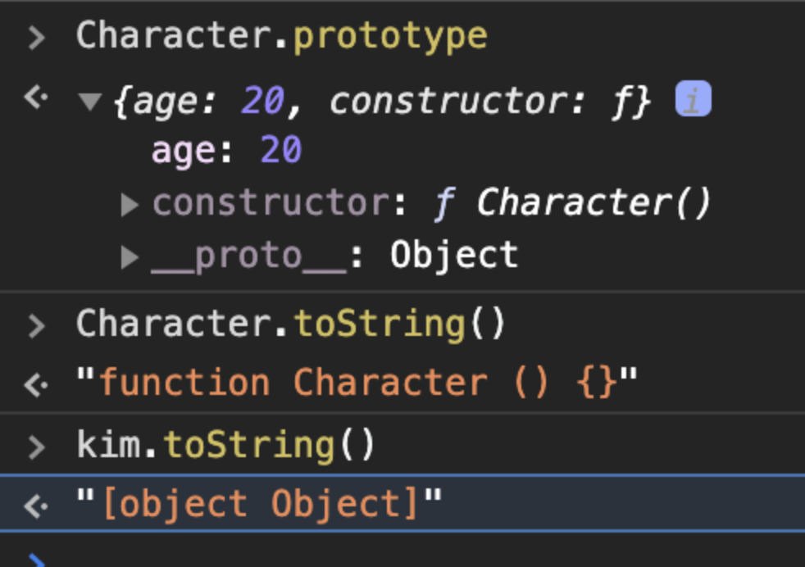Click the blue info icon beside object preview
This screenshot has width=805, height=567.
point(693,101)
